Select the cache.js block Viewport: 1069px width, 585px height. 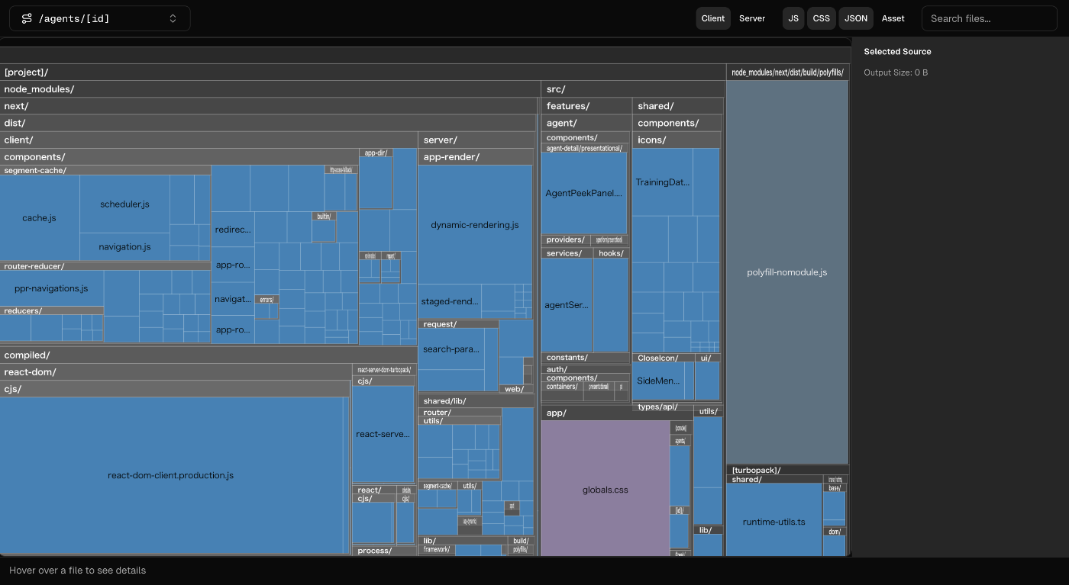(40, 218)
